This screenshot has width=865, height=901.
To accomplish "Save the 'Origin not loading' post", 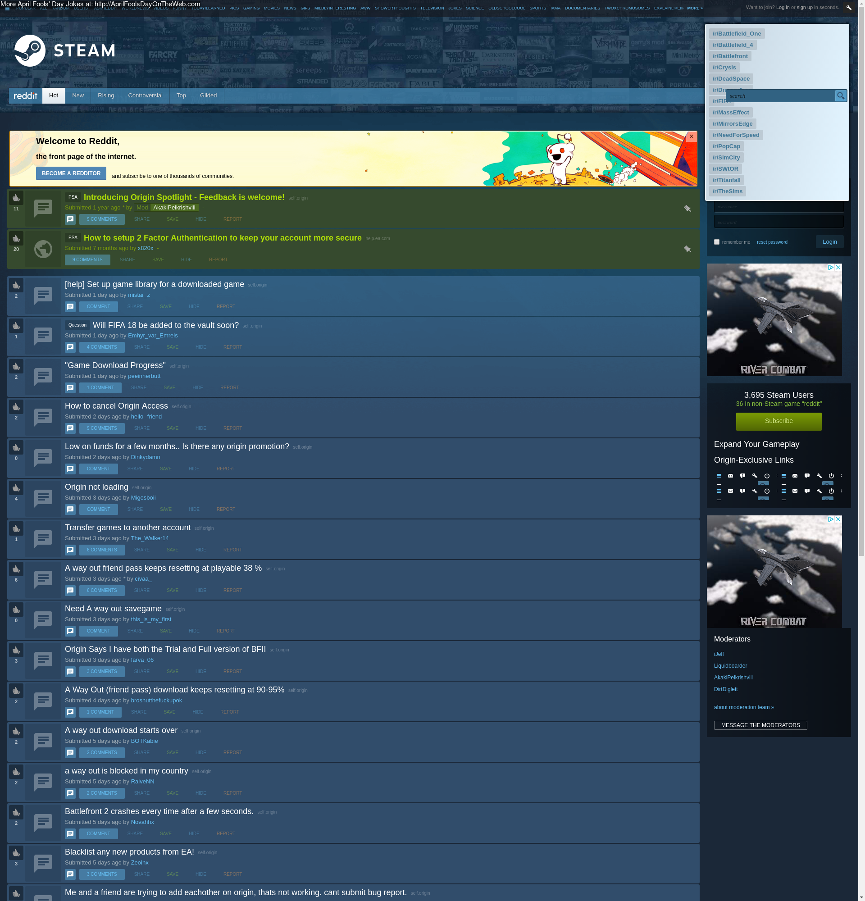I will click(165, 510).
